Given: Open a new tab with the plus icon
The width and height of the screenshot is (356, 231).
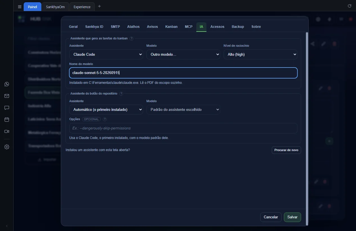Looking at the screenshot, I should 99,6.
